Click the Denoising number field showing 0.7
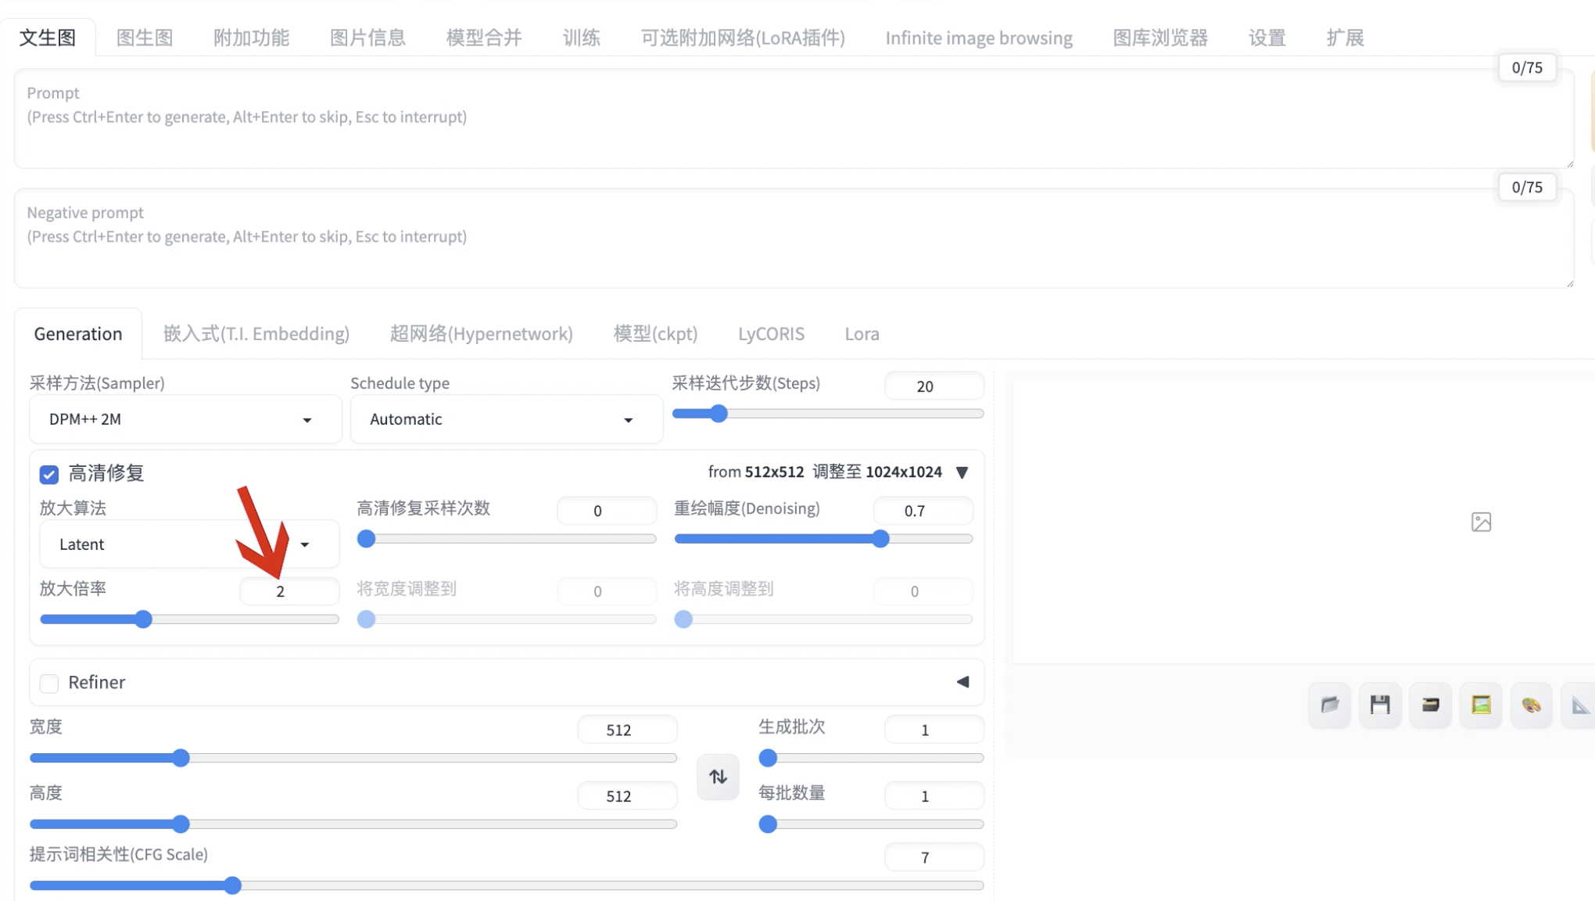This screenshot has width=1595, height=901. click(923, 511)
